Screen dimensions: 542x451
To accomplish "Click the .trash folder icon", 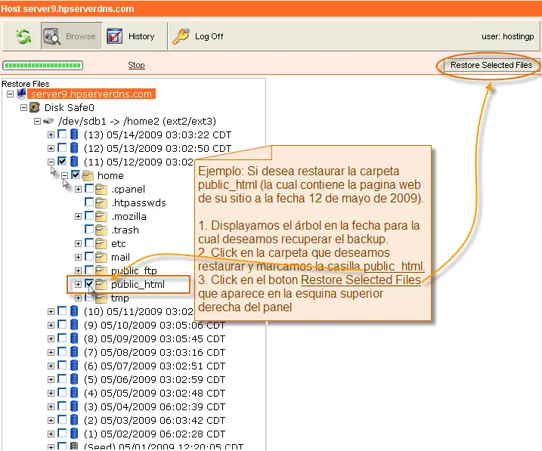I will click(101, 230).
